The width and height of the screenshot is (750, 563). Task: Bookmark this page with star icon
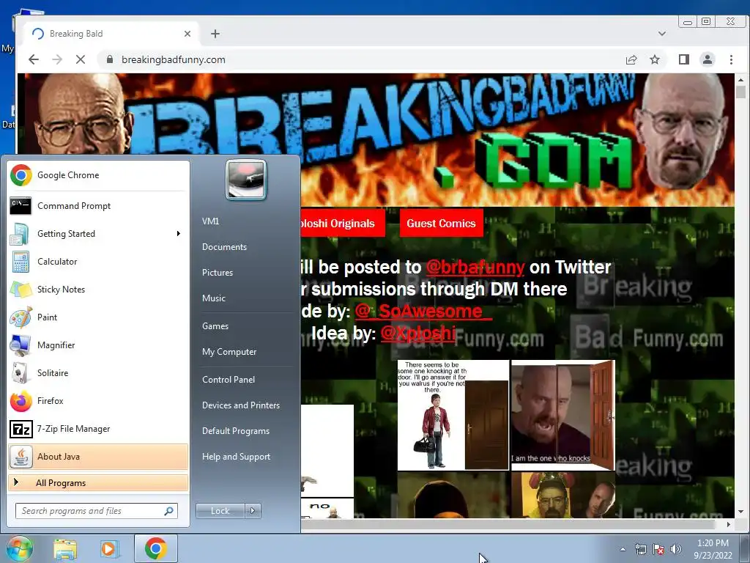pyautogui.click(x=655, y=59)
